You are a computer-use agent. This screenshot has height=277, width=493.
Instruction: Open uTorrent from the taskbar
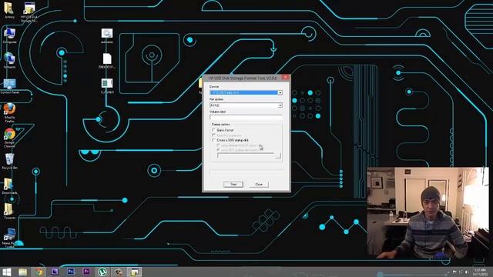(x=102, y=272)
